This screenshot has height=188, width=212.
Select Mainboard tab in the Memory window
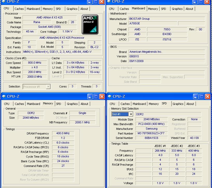point(33,104)
